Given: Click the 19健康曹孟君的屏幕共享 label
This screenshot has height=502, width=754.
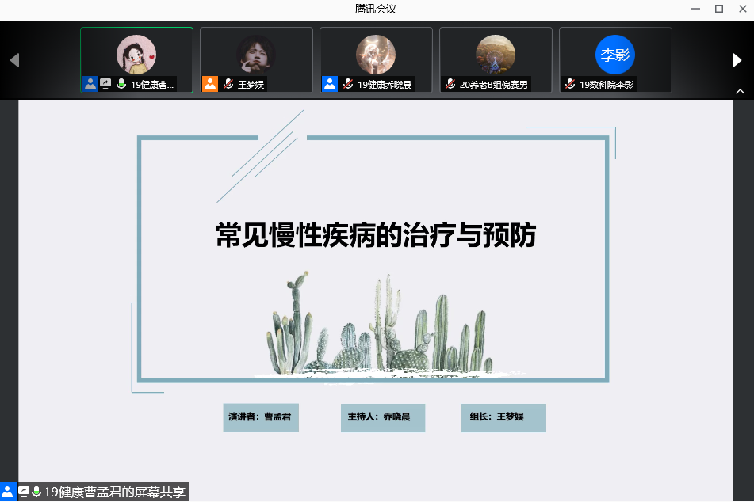Looking at the screenshot, I should [x=114, y=492].
